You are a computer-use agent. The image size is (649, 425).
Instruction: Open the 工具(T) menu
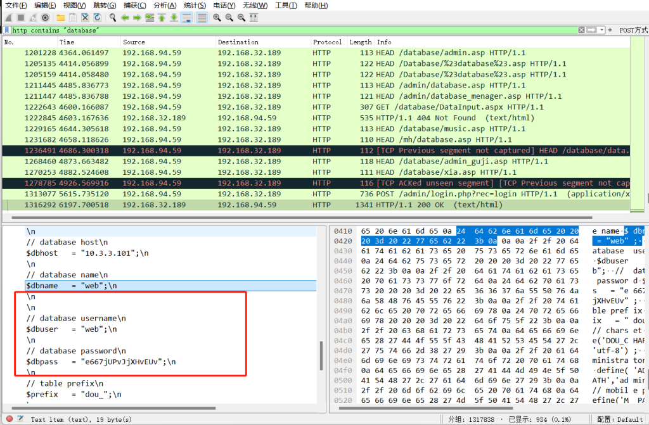(x=286, y=5)
